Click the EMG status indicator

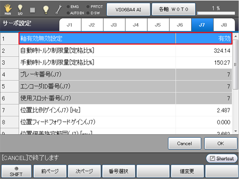(73, 6)
